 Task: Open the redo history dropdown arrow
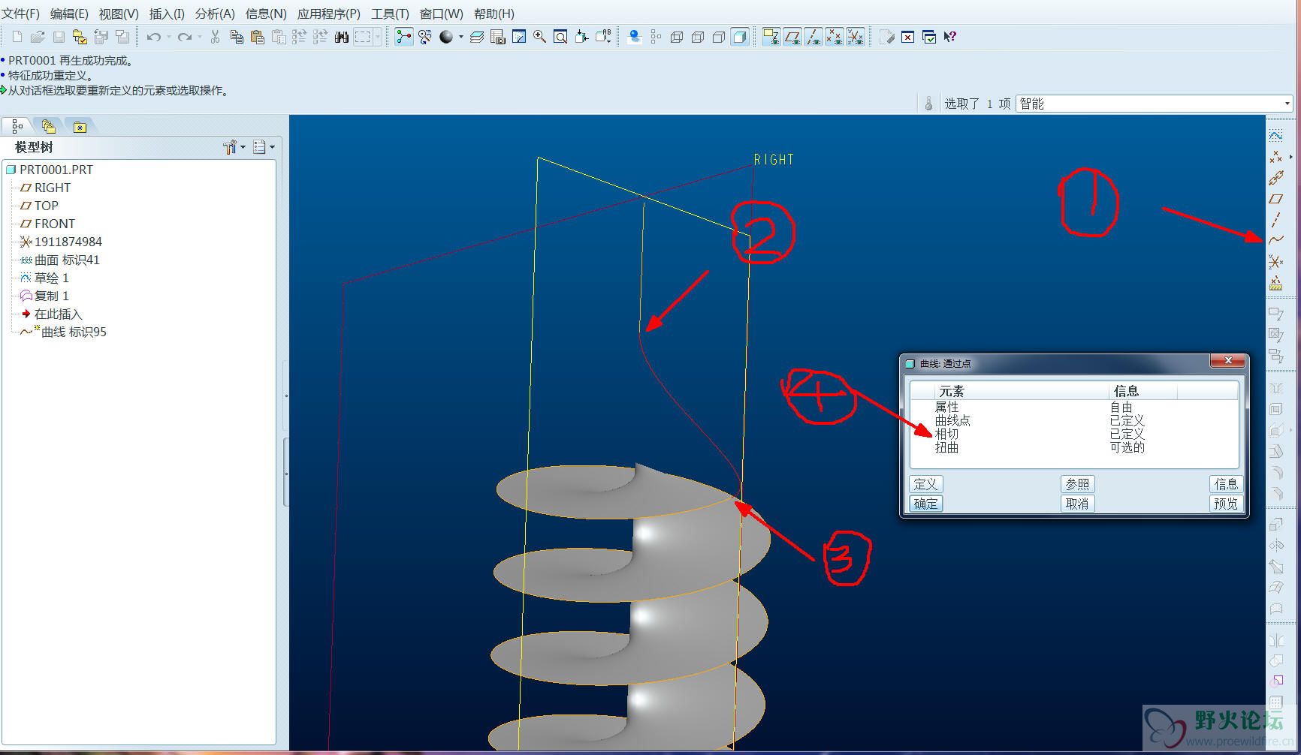(x=200, y=37)
